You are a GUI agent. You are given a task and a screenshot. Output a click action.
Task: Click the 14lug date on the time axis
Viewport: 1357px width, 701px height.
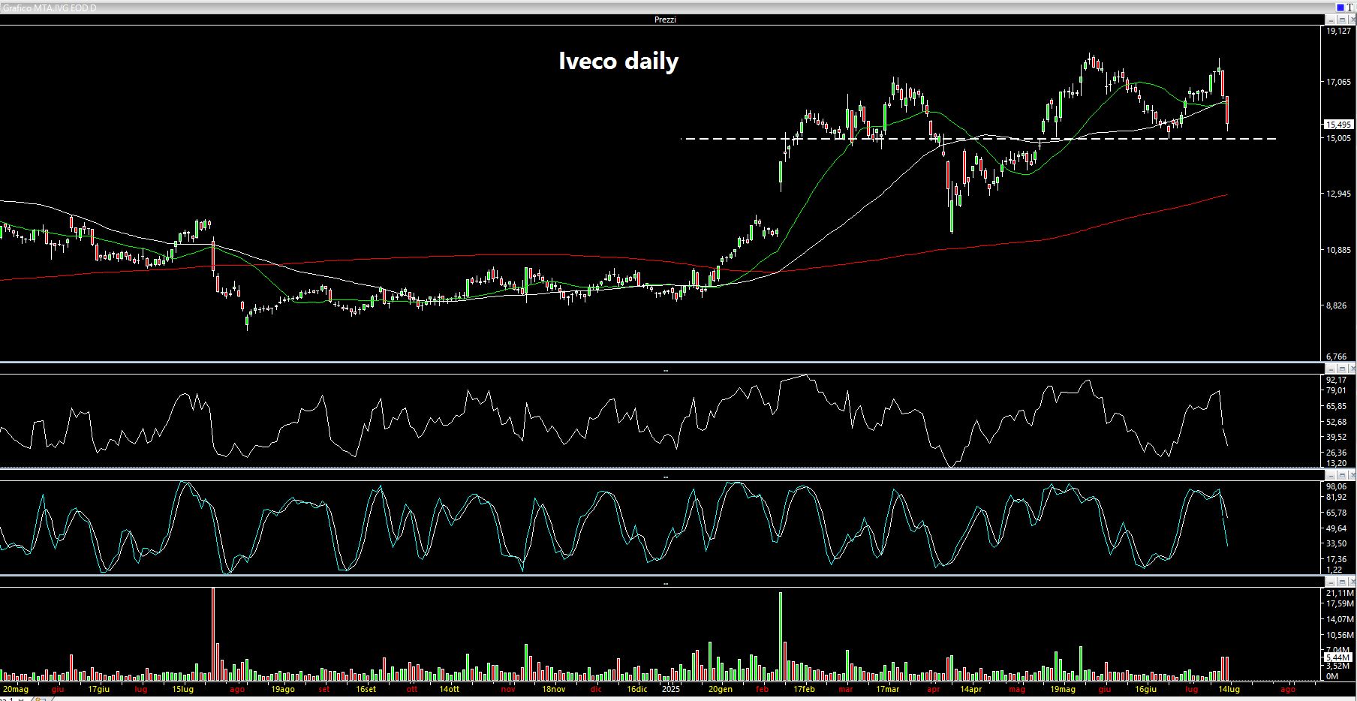(x=1229, y=689)
